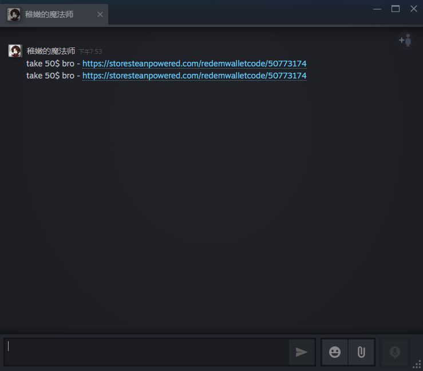Click the add friend to chat icon
Image resolution: width=423 pixels, height=371 pixels.
tap(405, 40)
